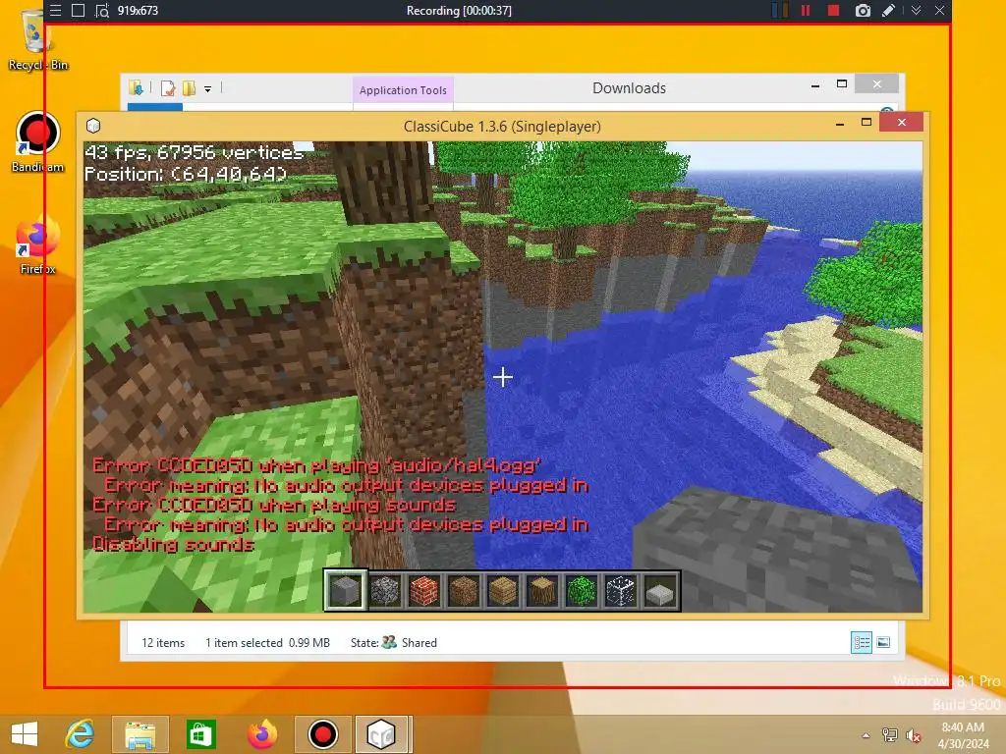Show hidden tray icons arrow
The width and height of the screenshot is (1006, 754).
pyautogui.click(x=866, y=735)
